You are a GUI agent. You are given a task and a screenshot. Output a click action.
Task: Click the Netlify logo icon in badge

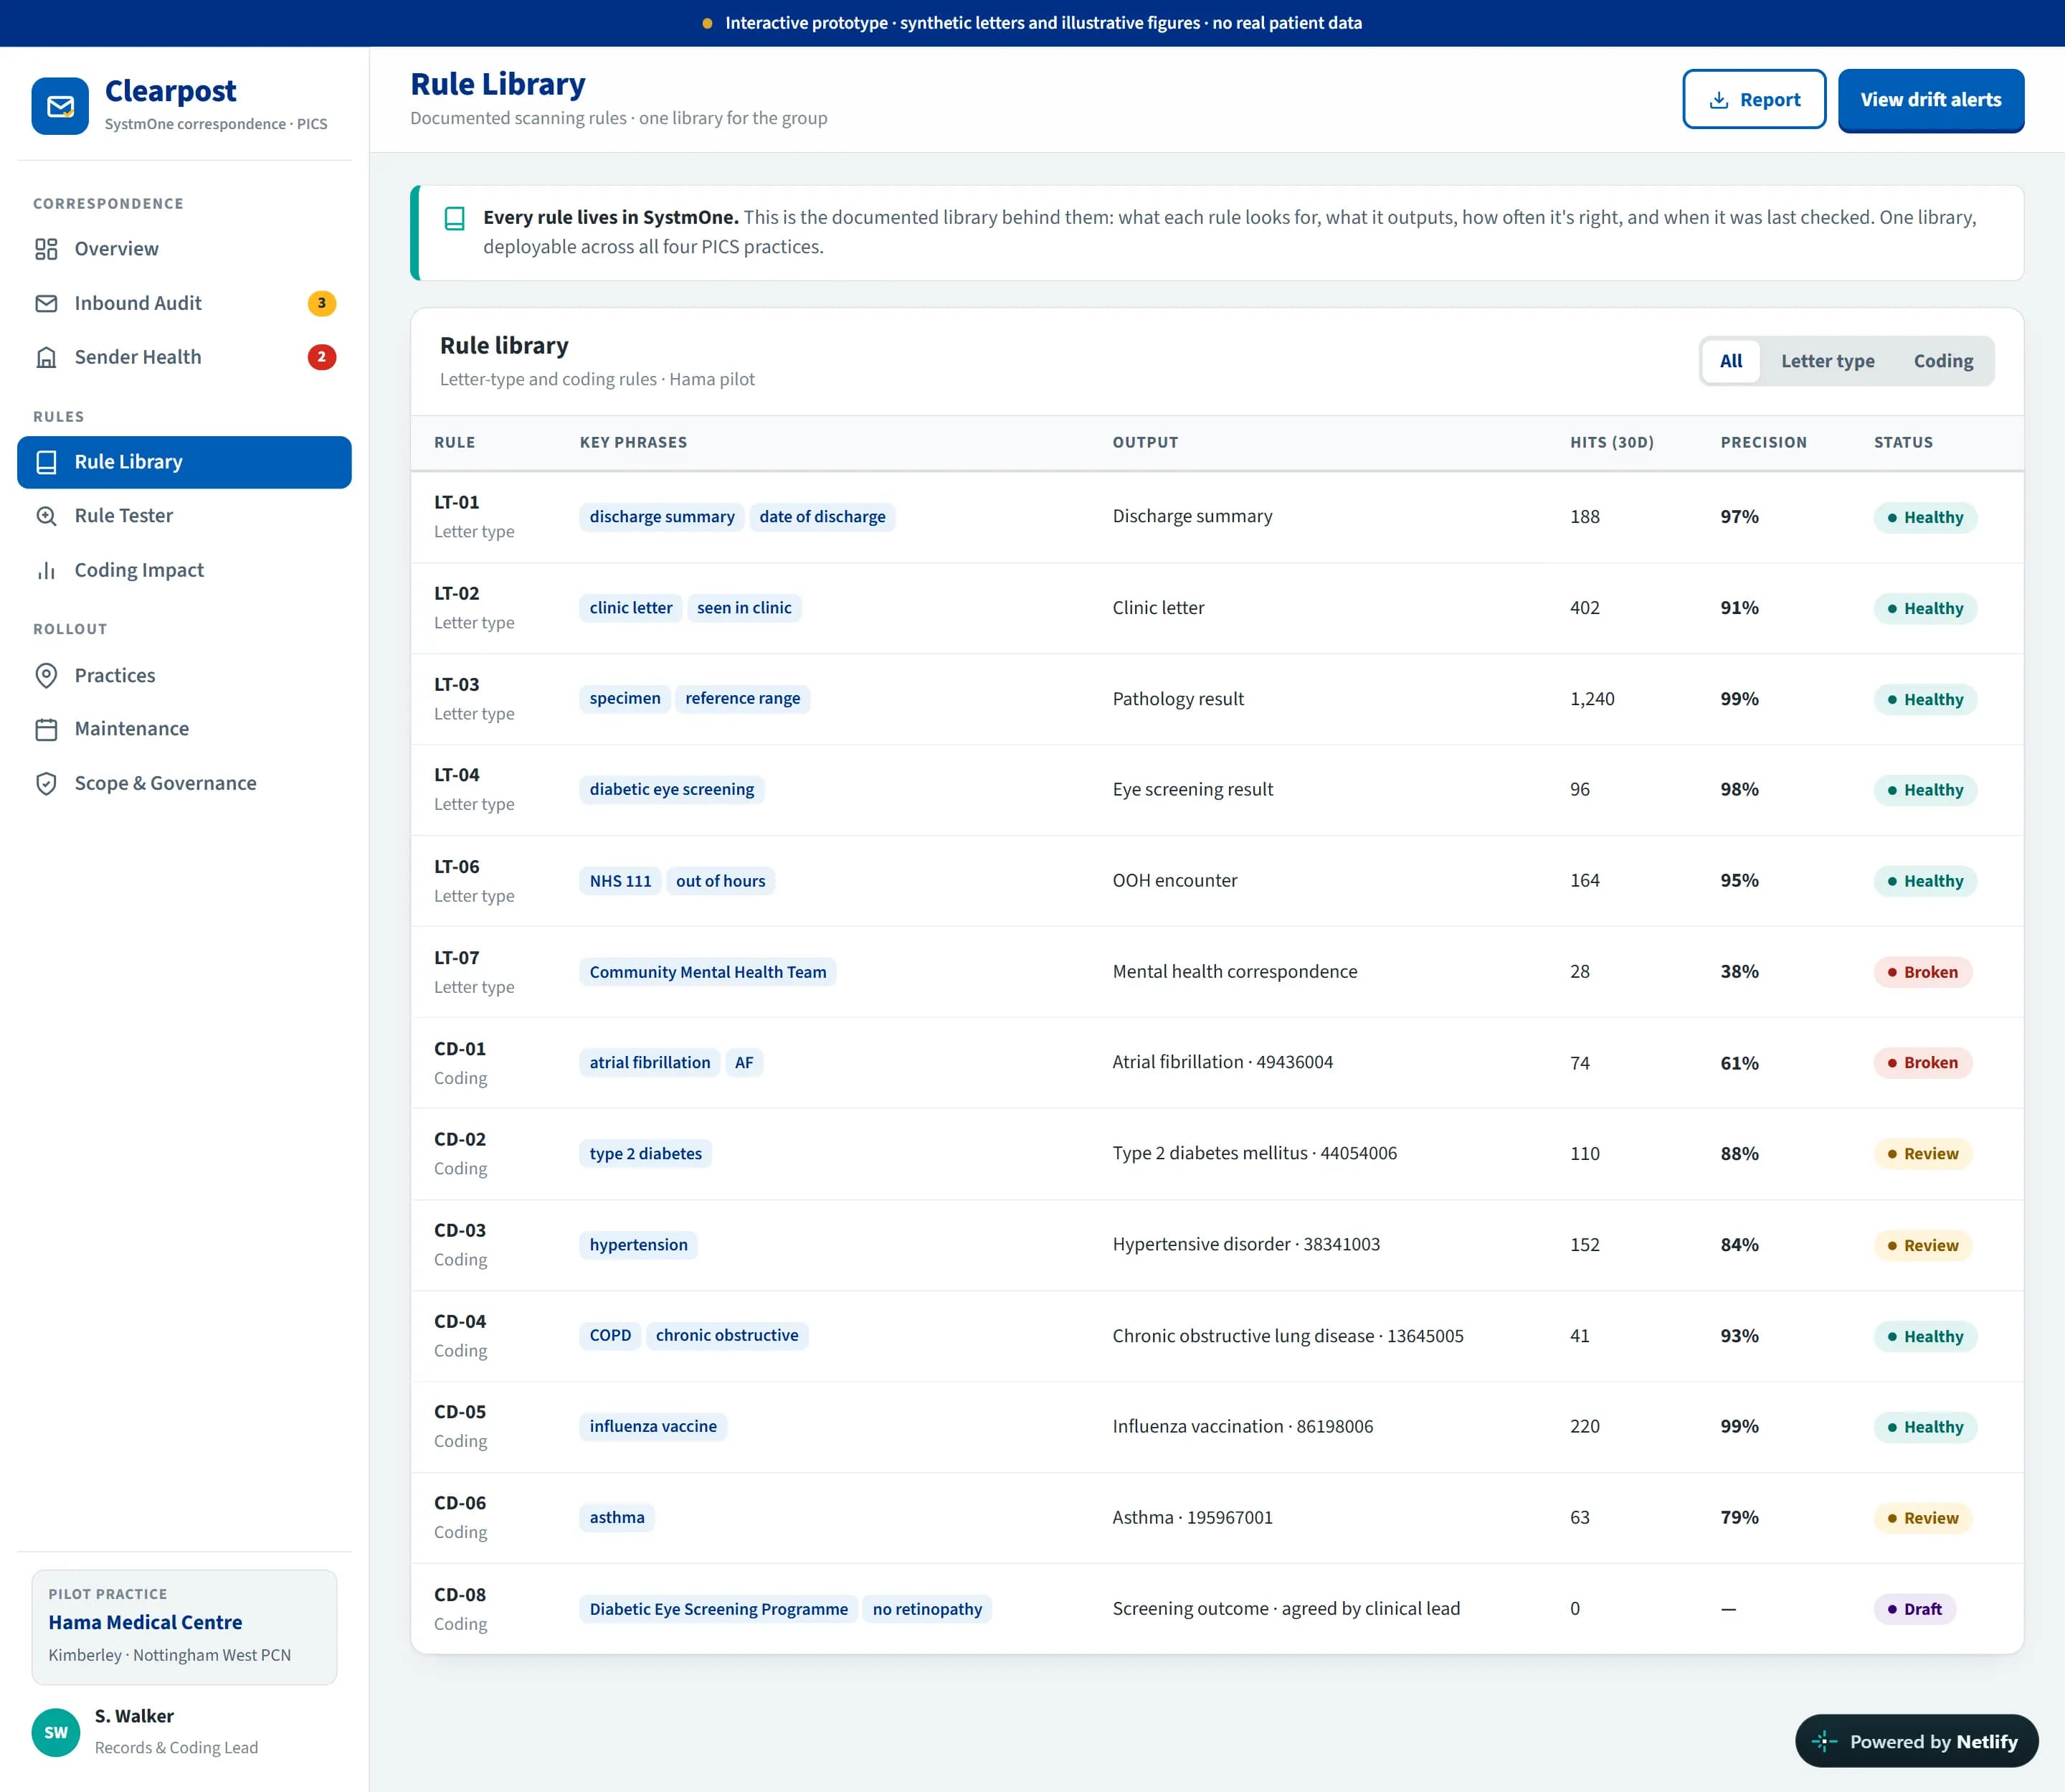point(1824,1741)
